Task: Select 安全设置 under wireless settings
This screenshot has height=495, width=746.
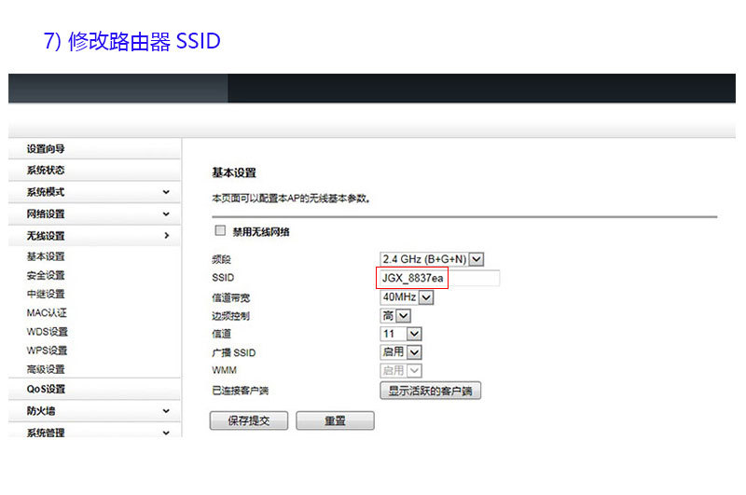Action: click(x=46, y=275)
